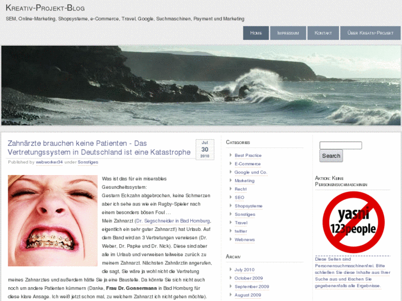Click the arrow bullet beside Webnews
Image resolution: width=402 pixels, height=301 pixels.
[x=231, y=239]
